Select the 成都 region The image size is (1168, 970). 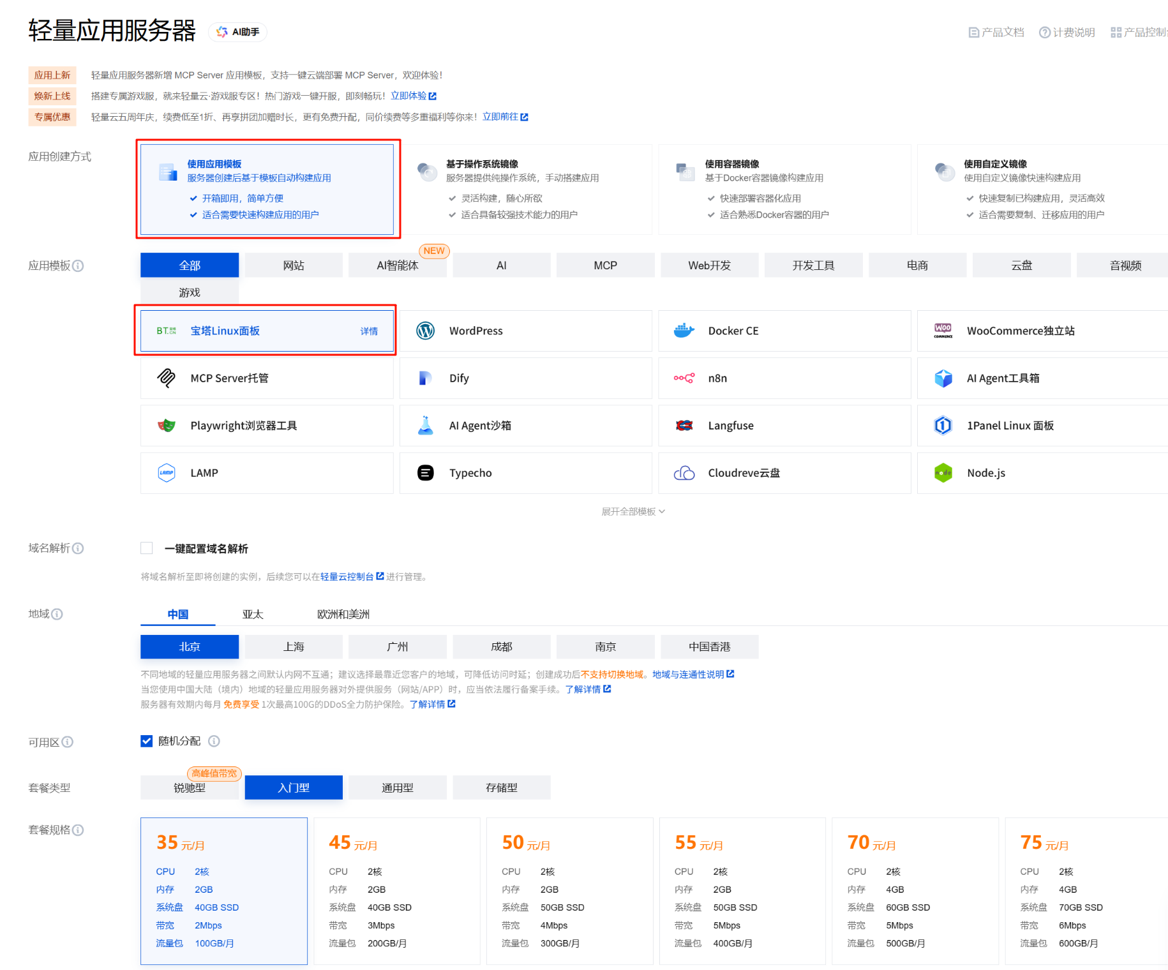point(502,646)
